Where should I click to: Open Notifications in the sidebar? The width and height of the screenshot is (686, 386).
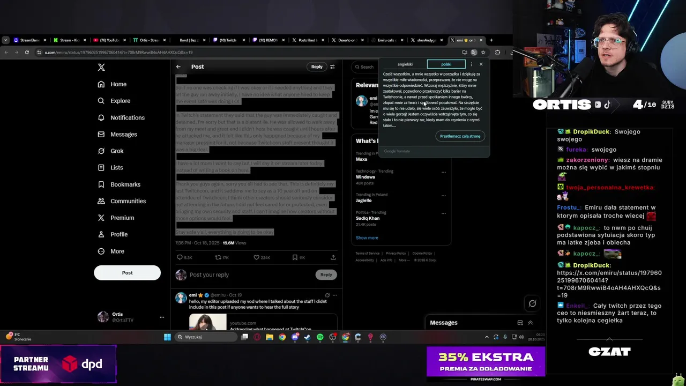(121, 117)
